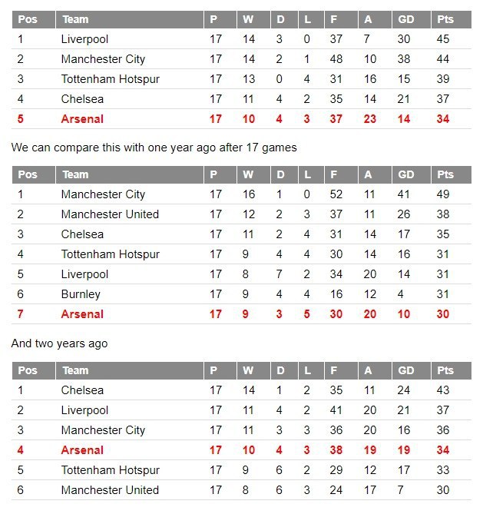Select Liverpool row in first table
The height and width of the screenshot is (514, 483).
[x=241, y=39]
